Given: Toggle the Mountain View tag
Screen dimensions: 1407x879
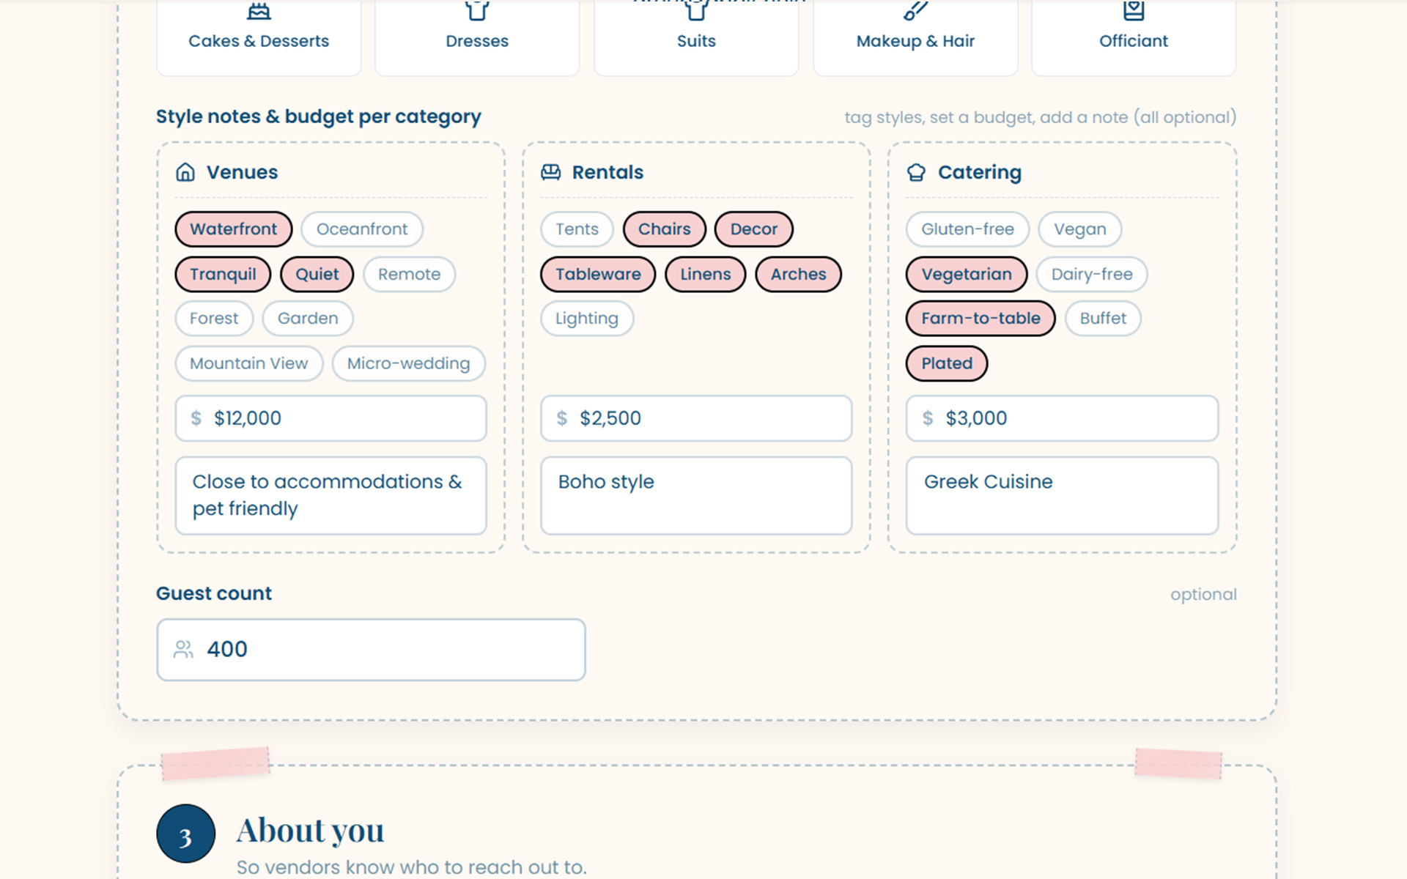Looking at the screenshot, I should (x=249, y=363).
